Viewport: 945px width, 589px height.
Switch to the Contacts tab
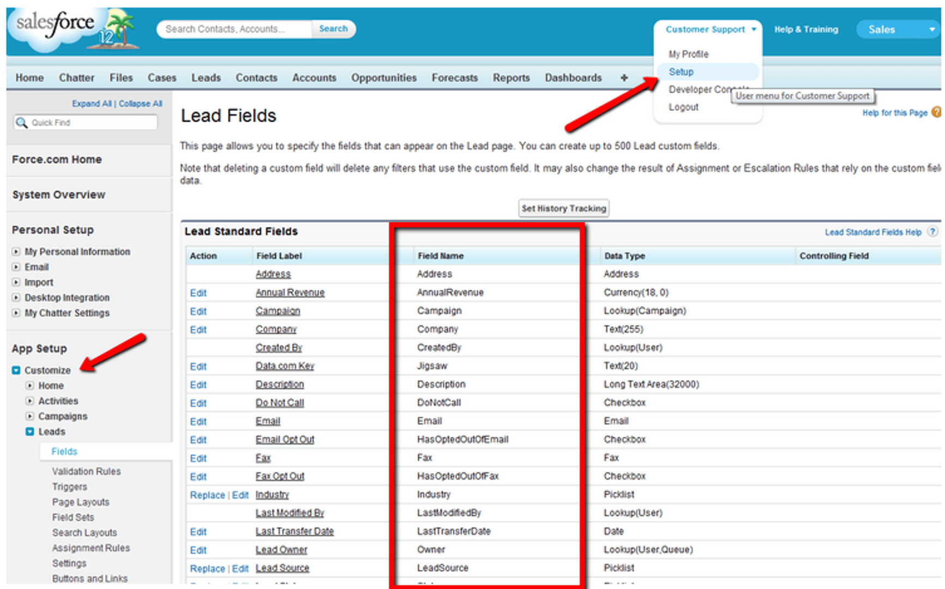(x=256, y=78)
